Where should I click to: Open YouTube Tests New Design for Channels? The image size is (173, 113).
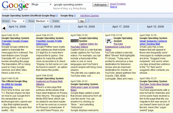[x=154, y=86]
